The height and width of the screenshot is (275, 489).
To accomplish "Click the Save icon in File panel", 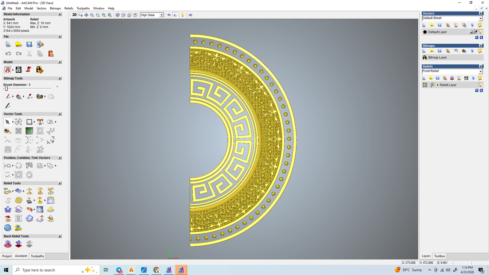I will pyautogui.click(x=29, y=45).
